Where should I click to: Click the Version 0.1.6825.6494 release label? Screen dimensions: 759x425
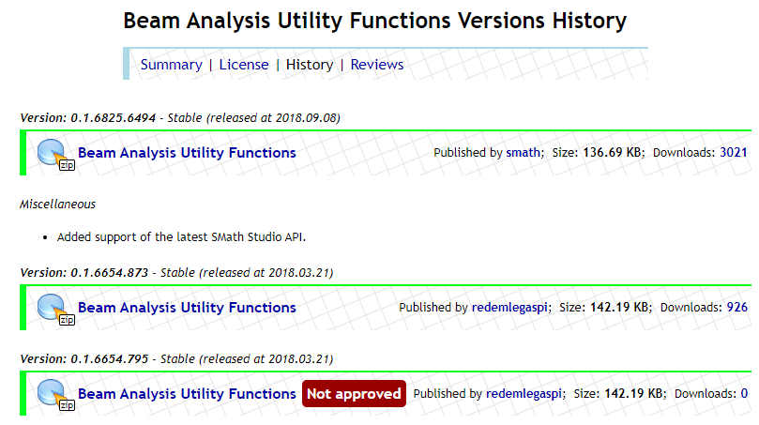[179, 118]
